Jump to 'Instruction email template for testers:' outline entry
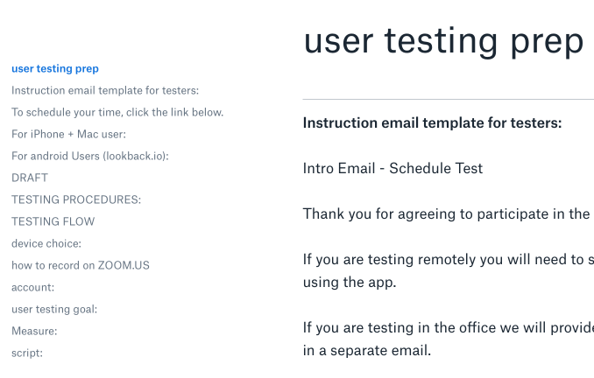Screen dimensions: 594x378 [x=105, y=90]
